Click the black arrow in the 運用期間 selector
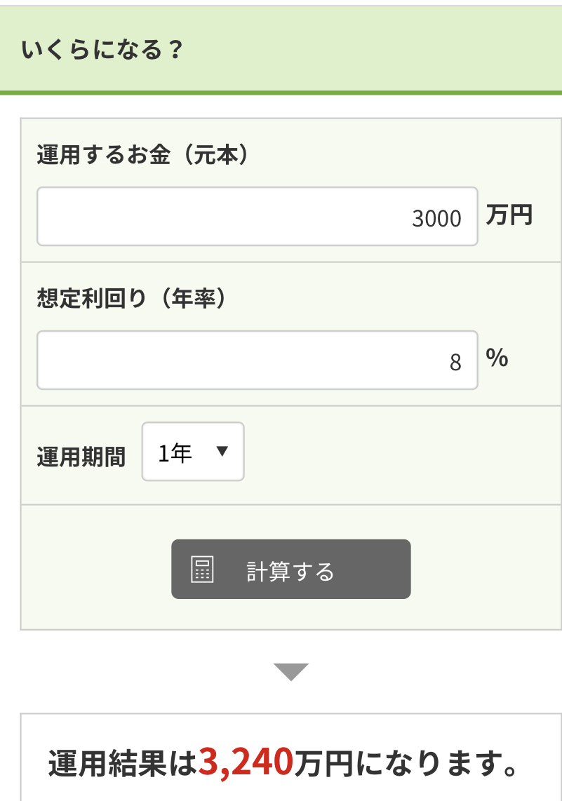 click(x=222, y=451)
